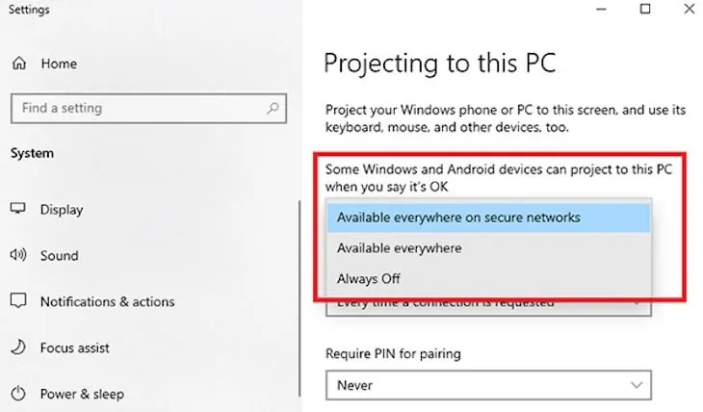Click the Power & sleep icon

pos(18,394)
